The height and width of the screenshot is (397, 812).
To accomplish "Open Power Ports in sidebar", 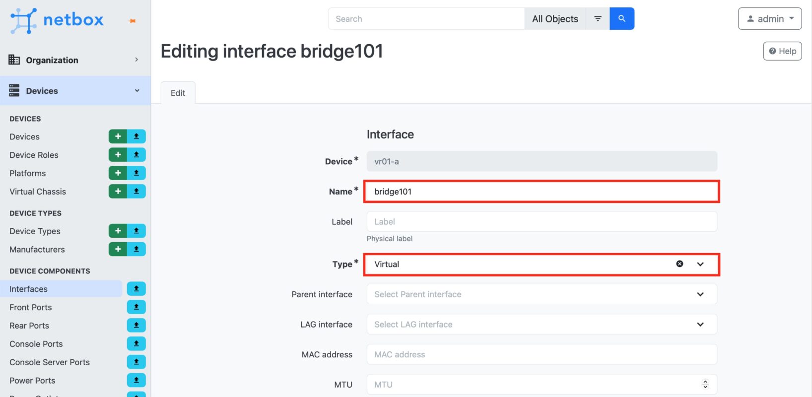I will (x=32, y=381).
